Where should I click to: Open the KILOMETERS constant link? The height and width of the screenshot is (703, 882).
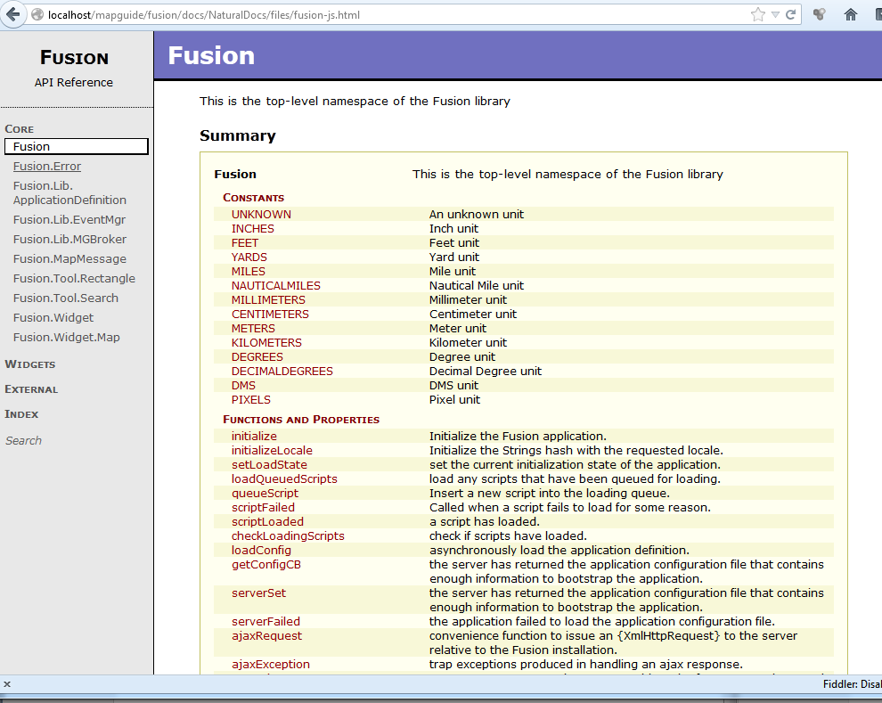(x=266, y=342)
